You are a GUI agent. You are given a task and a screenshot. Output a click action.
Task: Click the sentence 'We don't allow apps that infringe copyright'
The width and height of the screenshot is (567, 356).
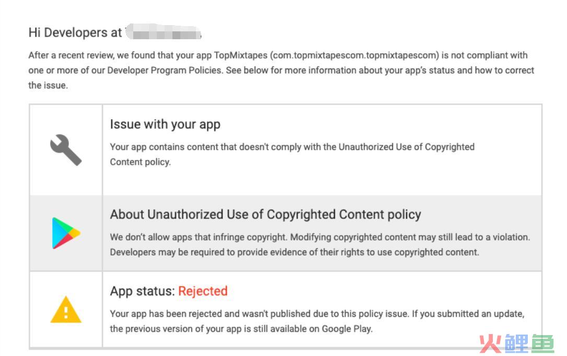tap(199, 237)
